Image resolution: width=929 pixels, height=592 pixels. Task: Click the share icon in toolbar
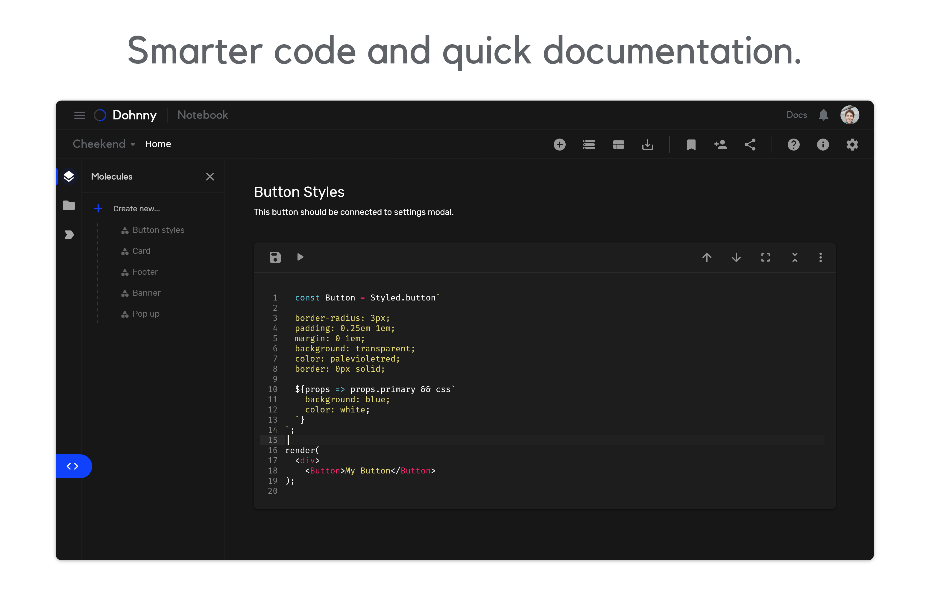pos(750,145)
